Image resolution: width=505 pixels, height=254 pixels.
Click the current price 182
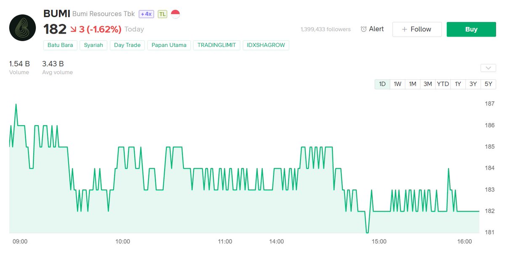coord(55,29)
